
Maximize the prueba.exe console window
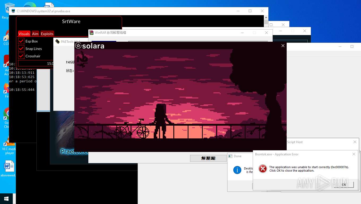(250, 11)
